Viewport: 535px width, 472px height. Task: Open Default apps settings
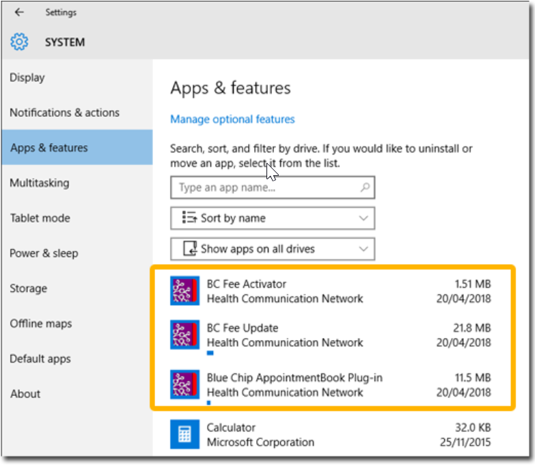pyautogui.click(x=77, y=358)
